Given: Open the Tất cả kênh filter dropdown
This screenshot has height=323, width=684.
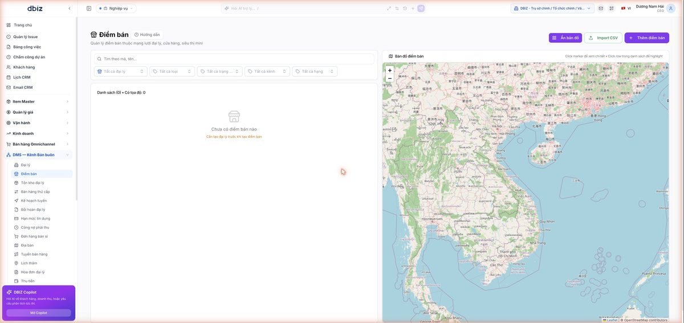Looking at the screenshot, I should coord(267,71).
